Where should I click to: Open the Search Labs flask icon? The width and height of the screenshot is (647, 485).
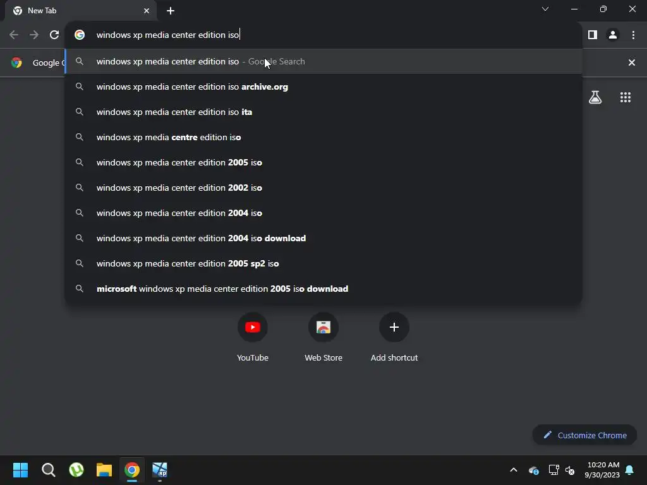(595, 97)
